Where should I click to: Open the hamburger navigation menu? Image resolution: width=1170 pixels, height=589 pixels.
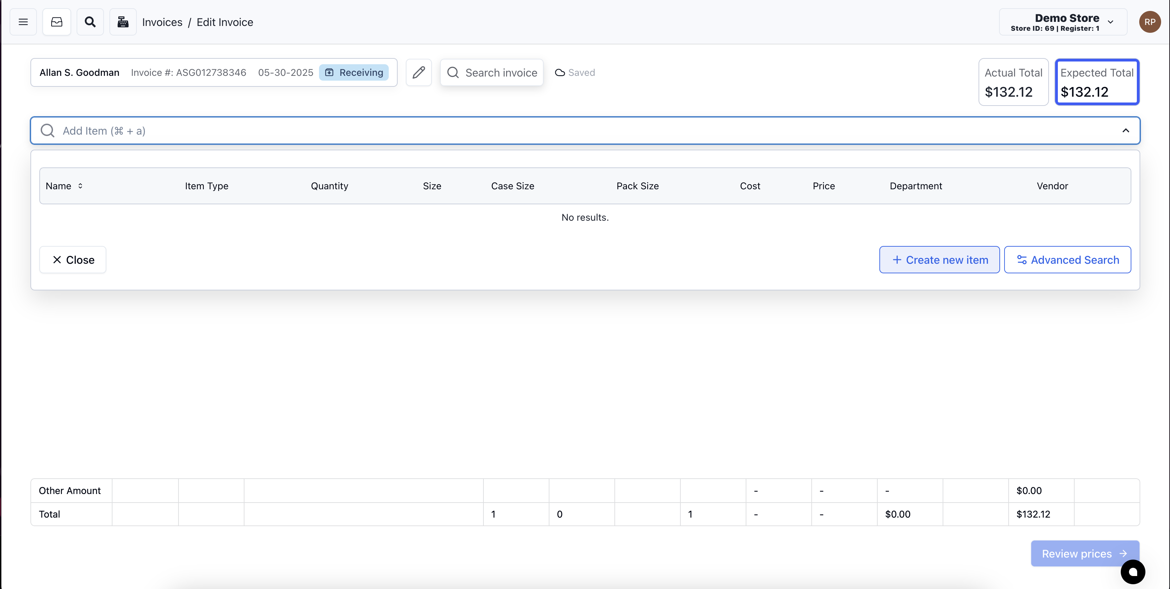(x=23, y=21)
